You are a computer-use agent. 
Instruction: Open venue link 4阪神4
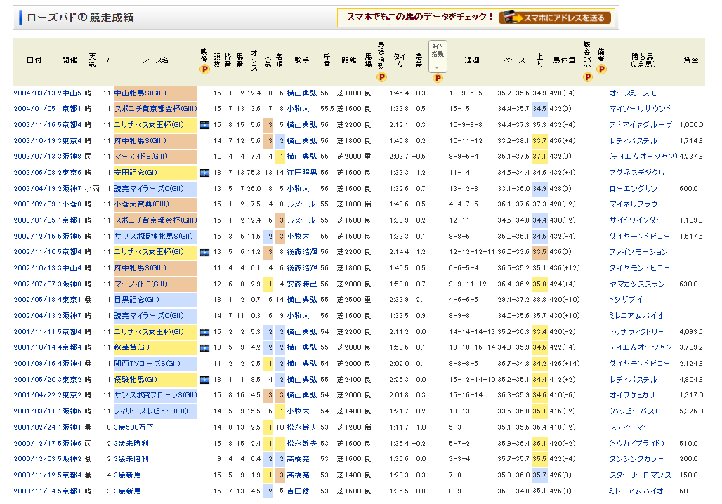click(70, 364)
